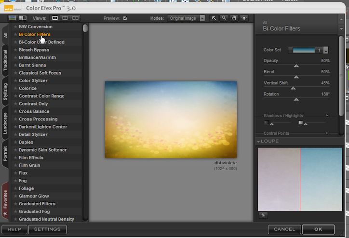The height and width of the screenshot is (238, 349).
Task: Open the Traditional category tab
Action: (5, 60)
